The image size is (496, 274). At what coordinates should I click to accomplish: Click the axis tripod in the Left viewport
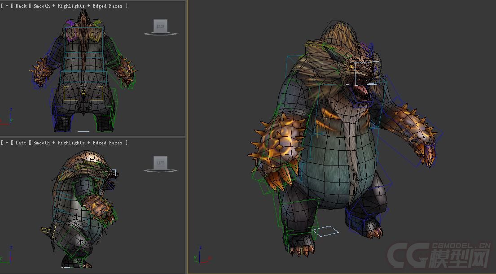point(7,255)
